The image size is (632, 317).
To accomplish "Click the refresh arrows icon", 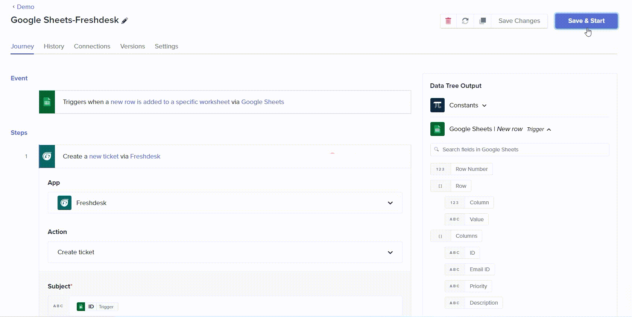I will (465, 21).
